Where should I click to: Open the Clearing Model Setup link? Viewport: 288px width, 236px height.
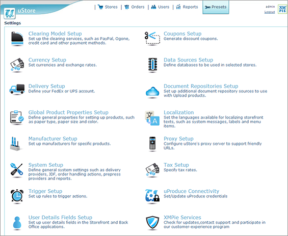(55, 34)
